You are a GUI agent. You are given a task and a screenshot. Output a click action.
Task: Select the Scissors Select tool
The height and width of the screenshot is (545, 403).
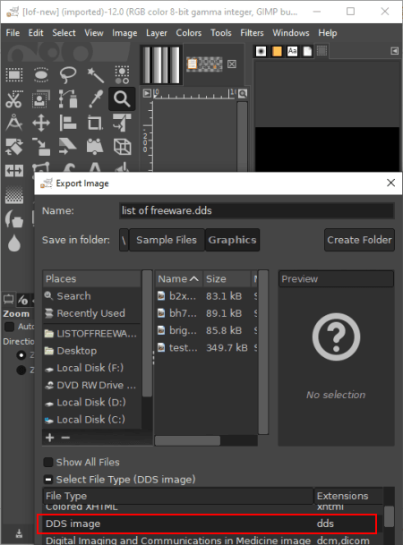14,99
